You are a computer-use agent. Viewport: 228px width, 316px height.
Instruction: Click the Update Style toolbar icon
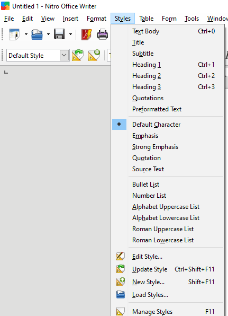(x=78, y=55)
